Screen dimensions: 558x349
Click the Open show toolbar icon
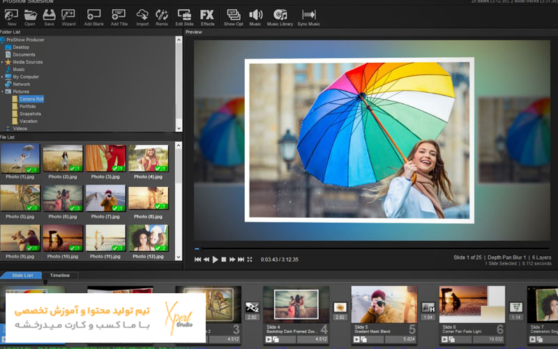coord(30,17)
